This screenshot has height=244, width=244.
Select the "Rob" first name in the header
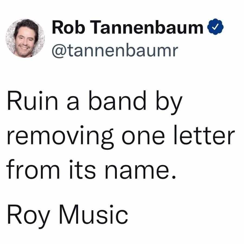[x=69, y=27]
